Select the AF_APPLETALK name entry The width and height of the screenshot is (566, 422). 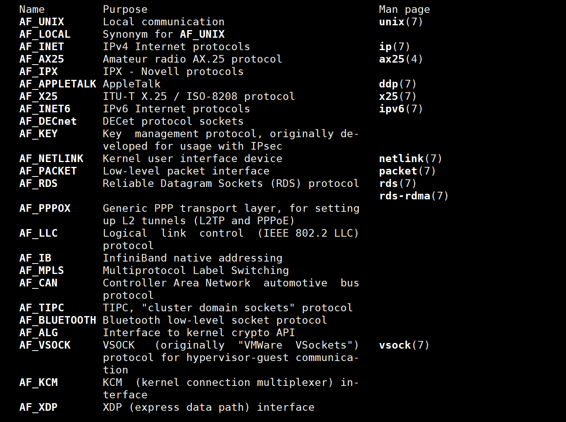pos(58,84)
